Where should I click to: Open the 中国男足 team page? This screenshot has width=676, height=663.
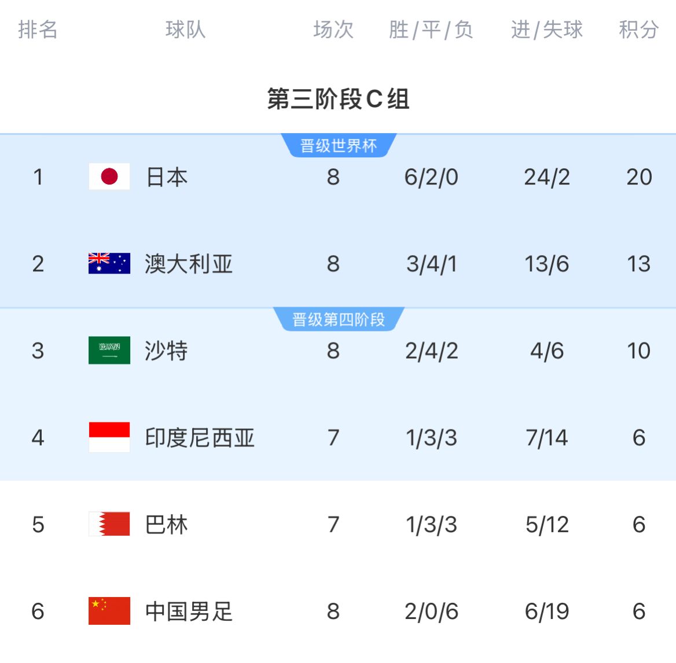pos(189,612)
